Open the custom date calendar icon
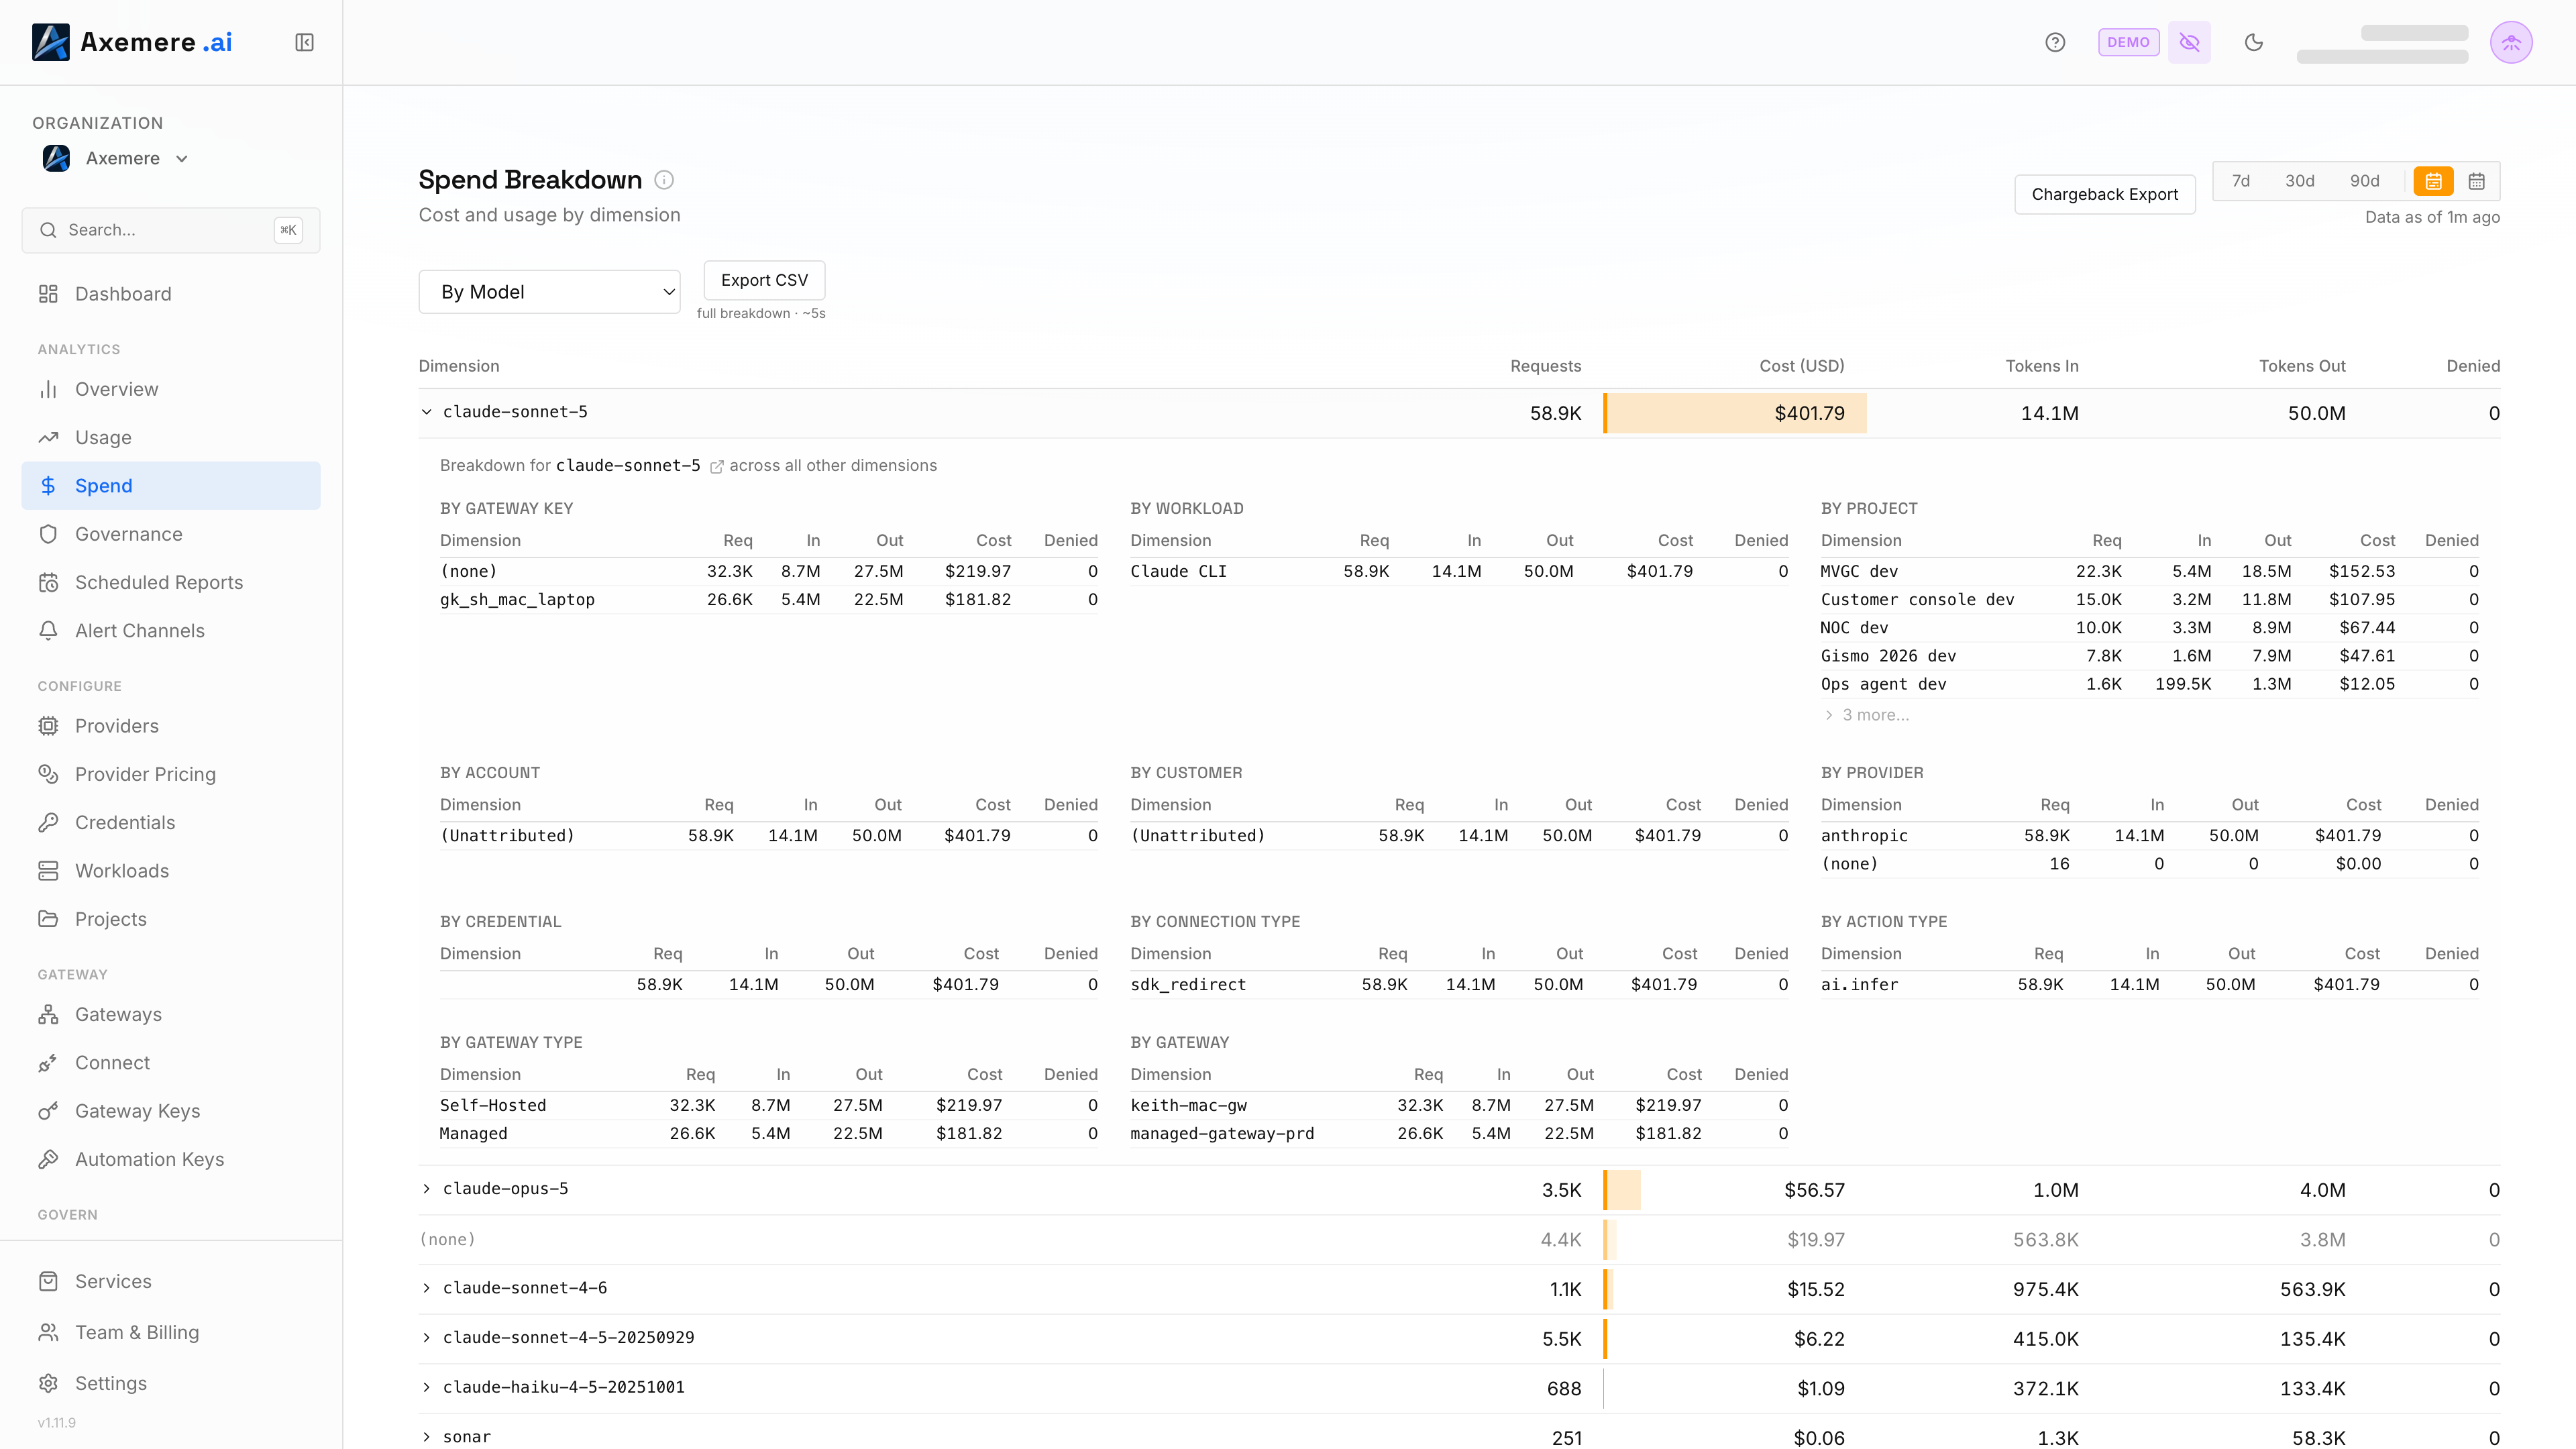This screenshot has width=2576, height=1449. (x=2476, y=181)
